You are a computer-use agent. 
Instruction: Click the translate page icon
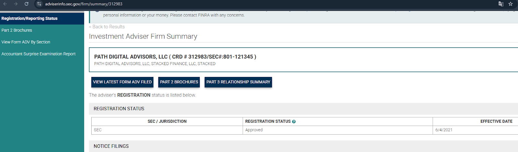click(501, 4)
